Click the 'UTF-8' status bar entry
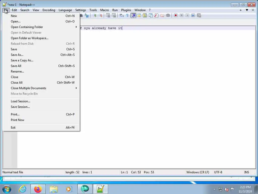The height and width of the screenshot is (194, 258). [x=218, y=172]
